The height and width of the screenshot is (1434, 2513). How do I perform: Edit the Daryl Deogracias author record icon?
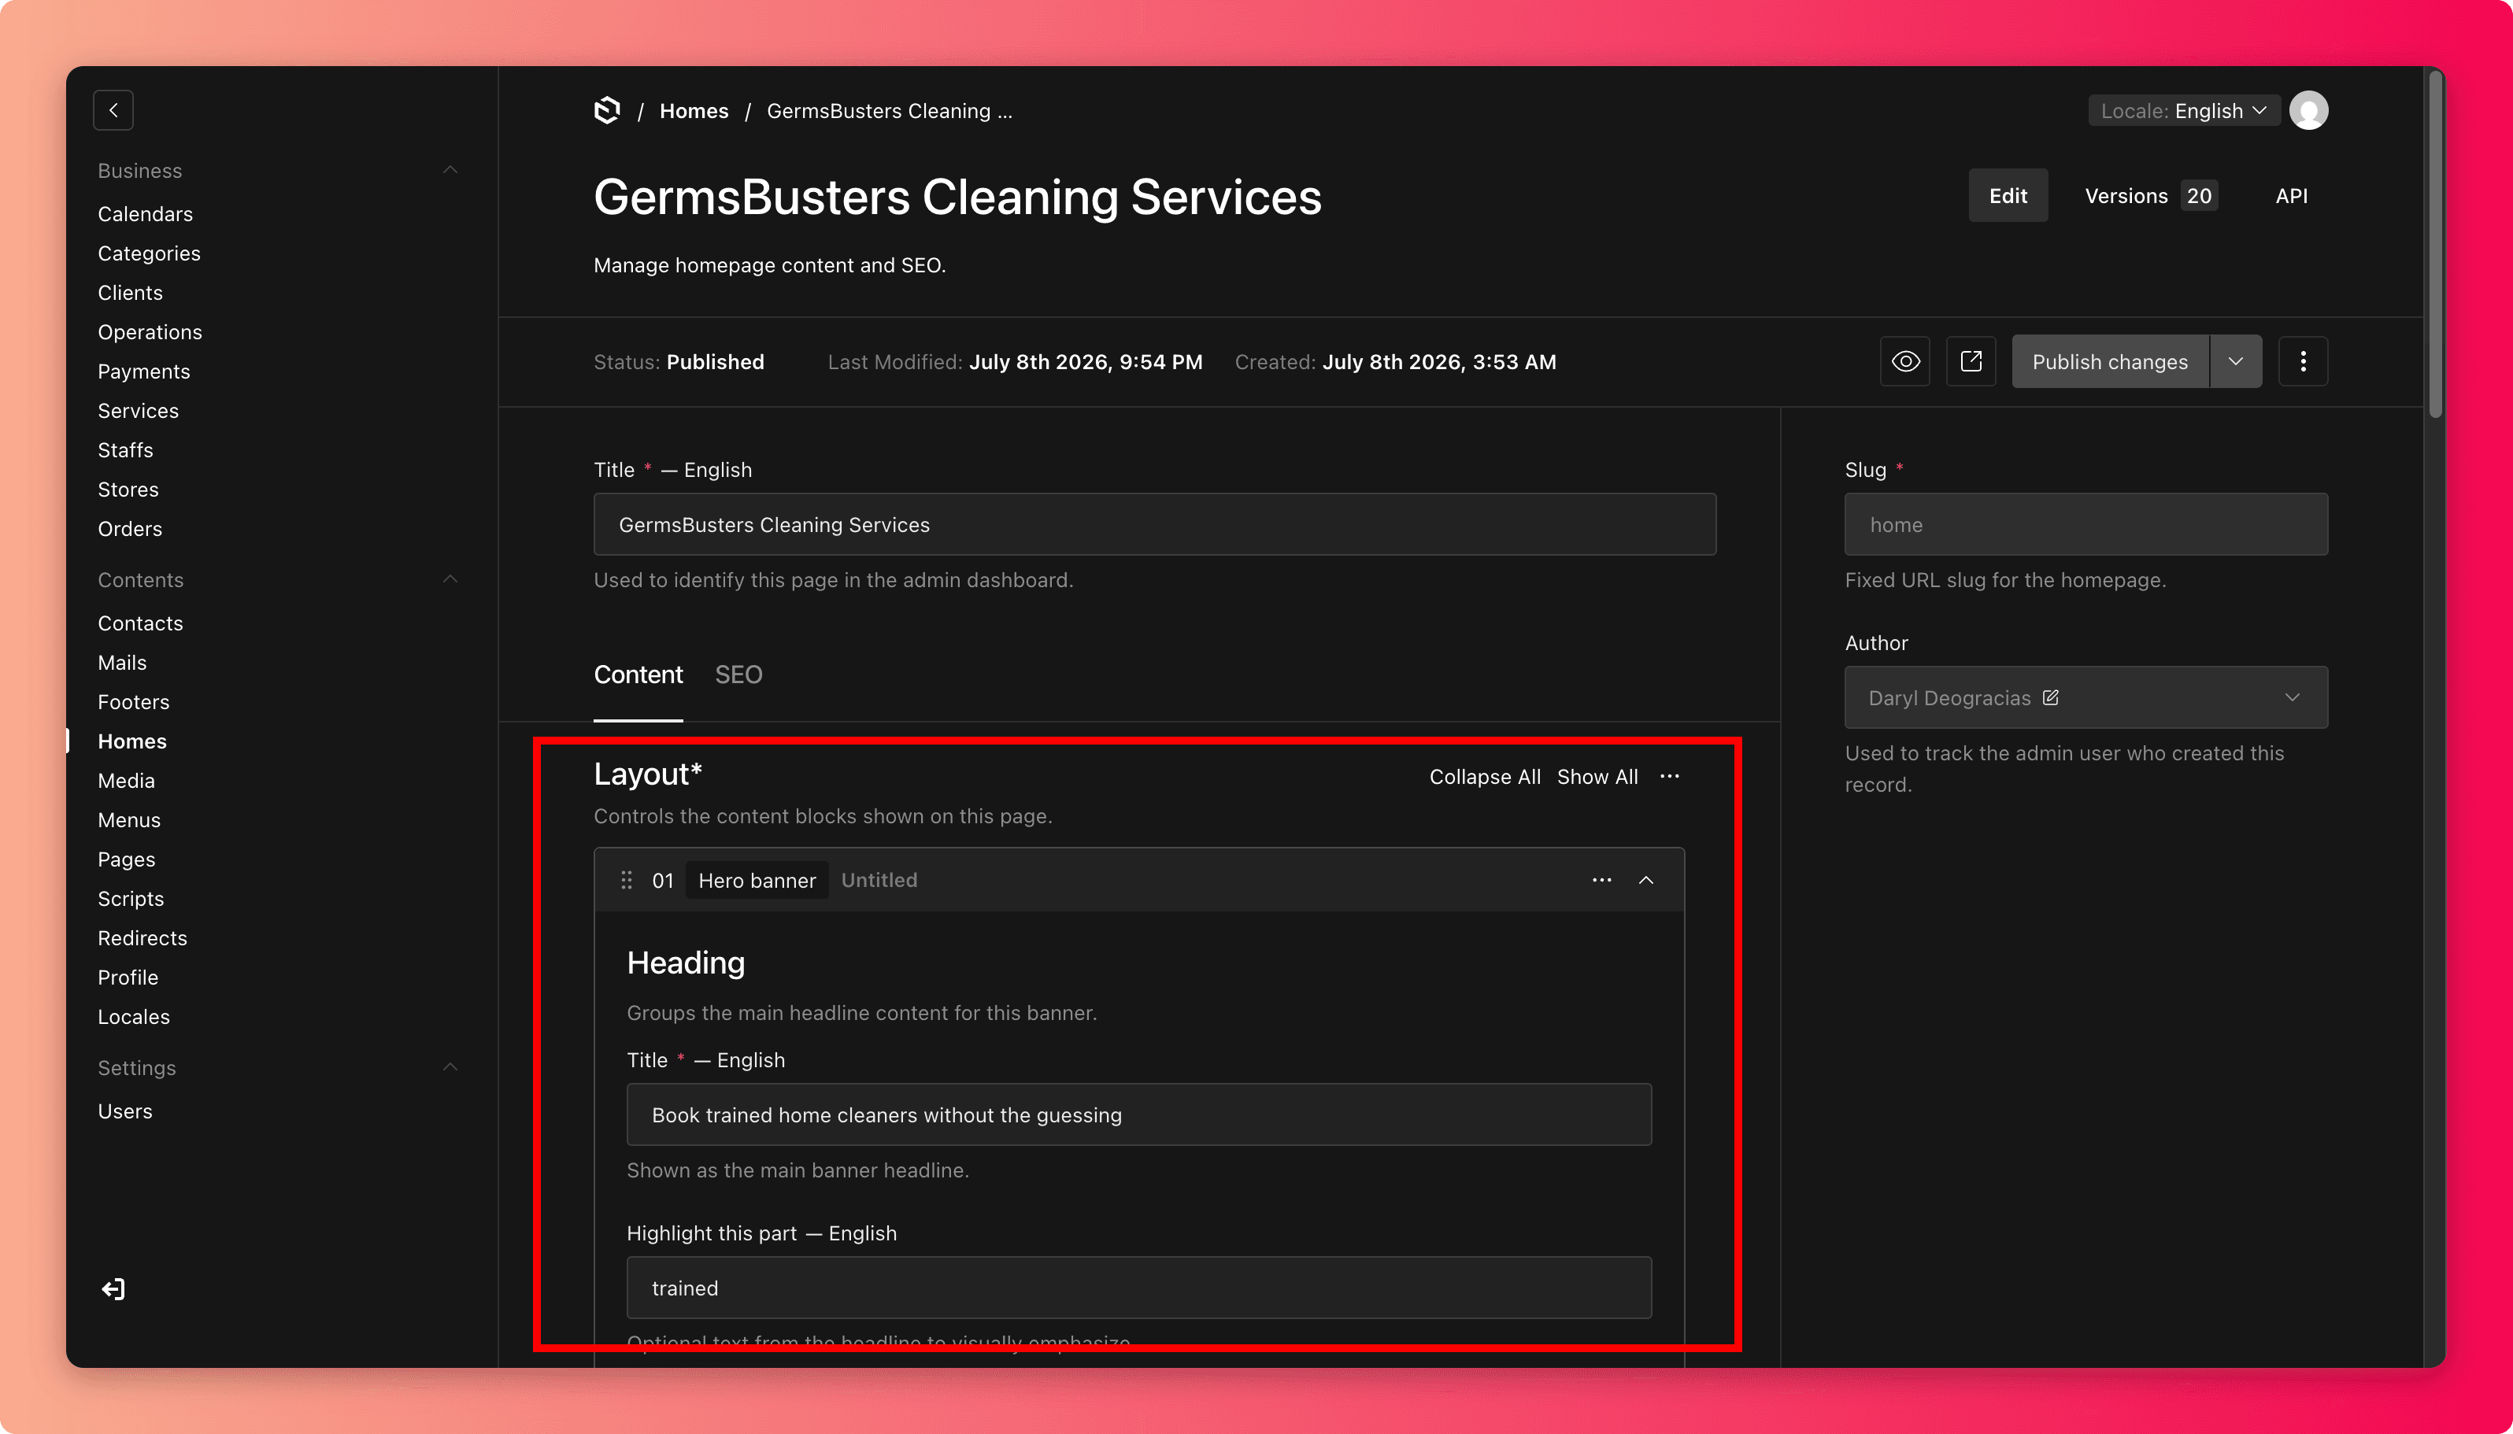pyautogui.click(x=2051, y=697)
